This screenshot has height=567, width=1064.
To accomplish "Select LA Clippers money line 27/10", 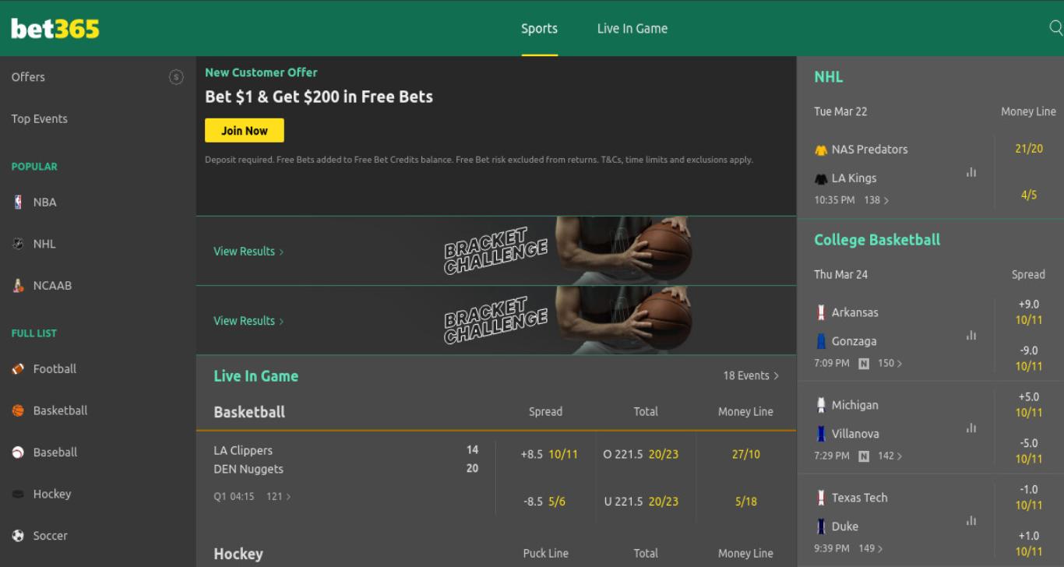I will 746,454.
